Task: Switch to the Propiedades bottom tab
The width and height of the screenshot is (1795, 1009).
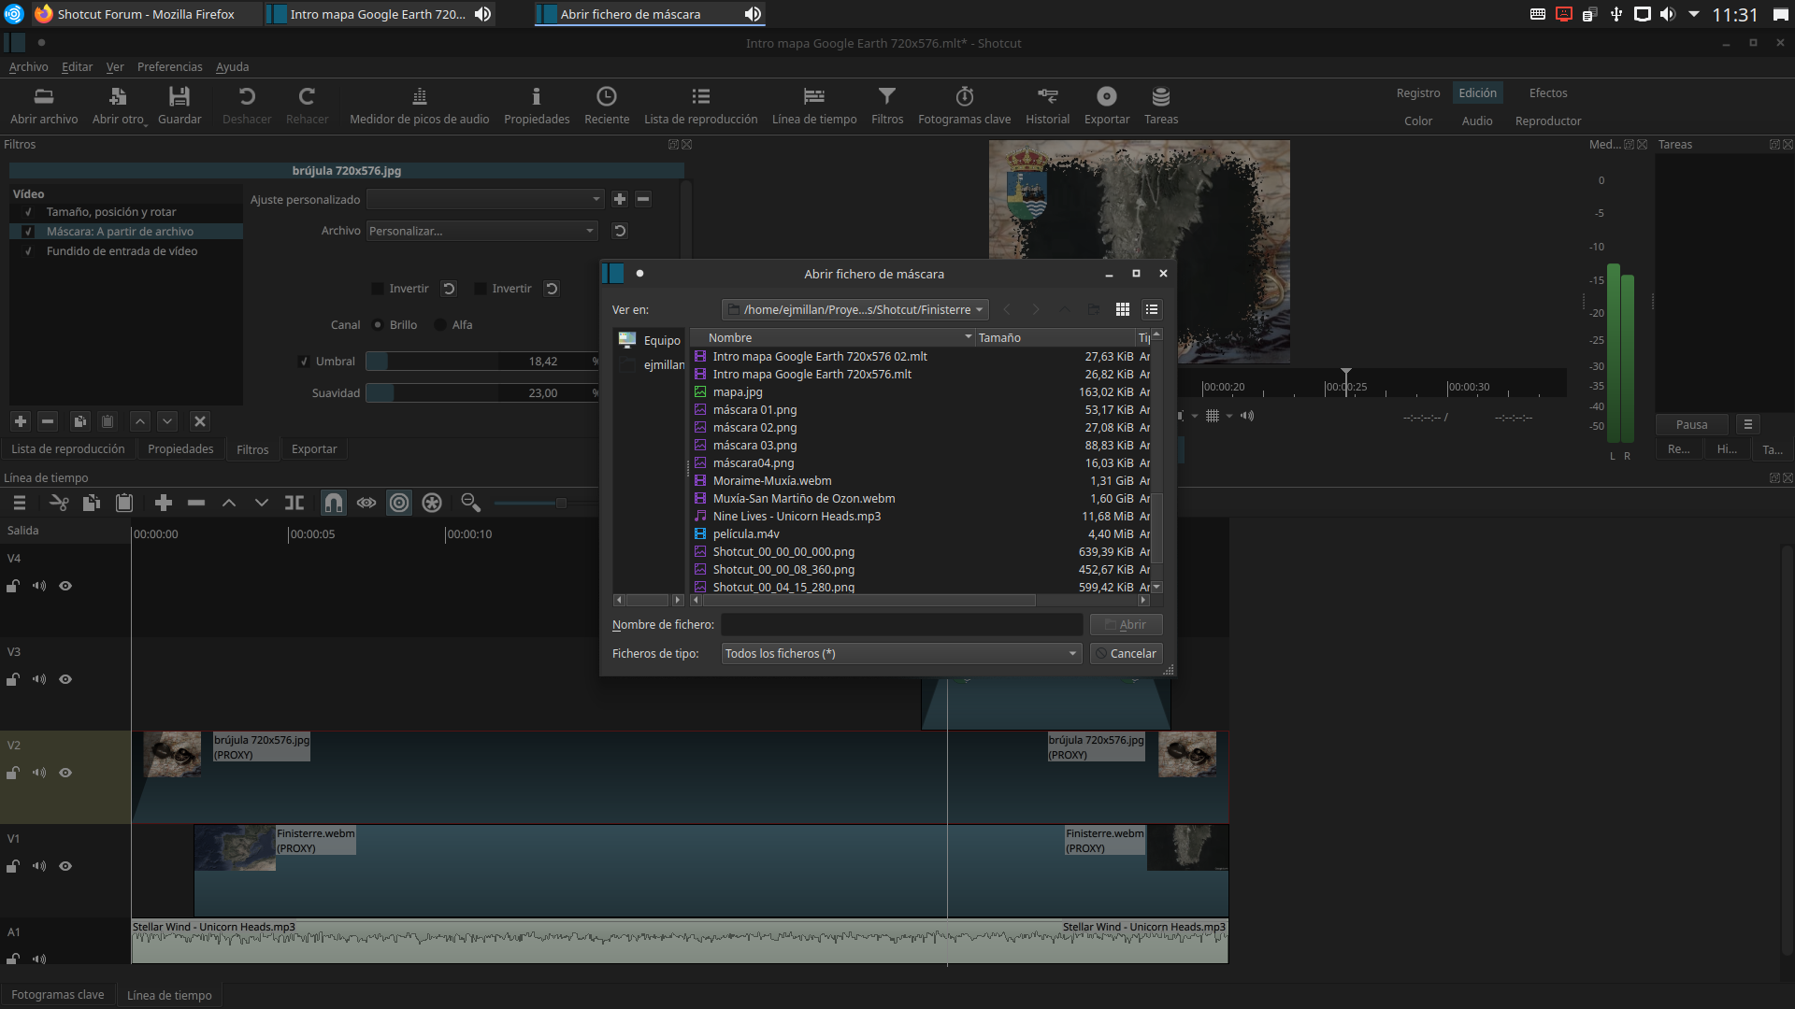Action: [x=180, y=449]
